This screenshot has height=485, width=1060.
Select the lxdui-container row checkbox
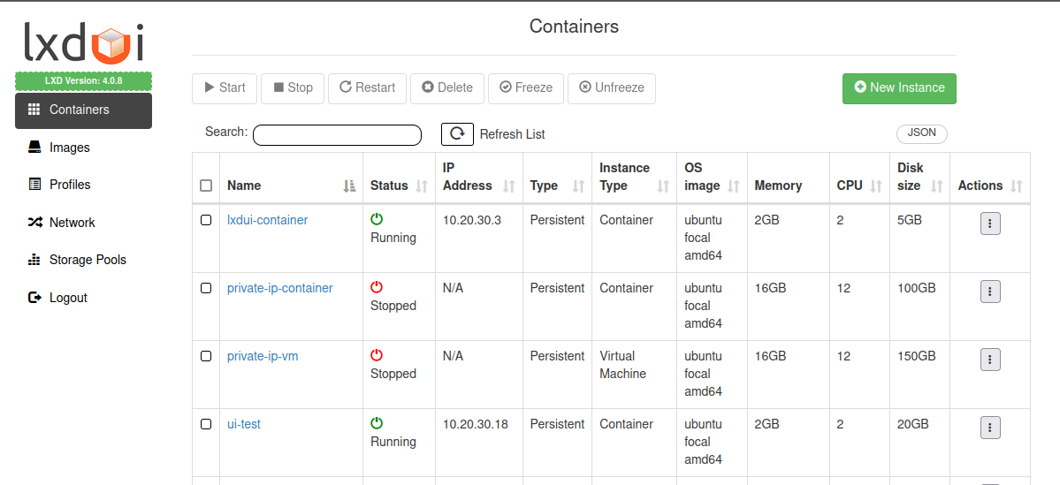206,220
